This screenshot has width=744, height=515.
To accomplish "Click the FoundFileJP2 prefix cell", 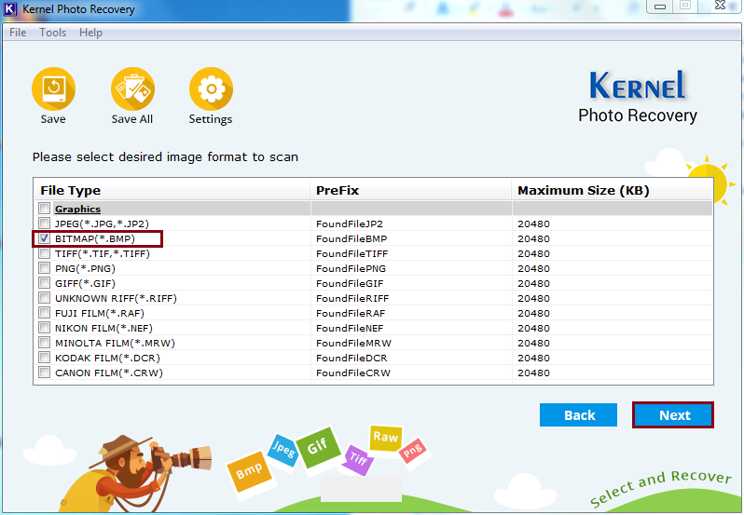I will (x=350, y=224).
